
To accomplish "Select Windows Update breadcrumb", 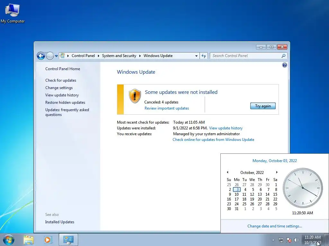I will point(158,56).
